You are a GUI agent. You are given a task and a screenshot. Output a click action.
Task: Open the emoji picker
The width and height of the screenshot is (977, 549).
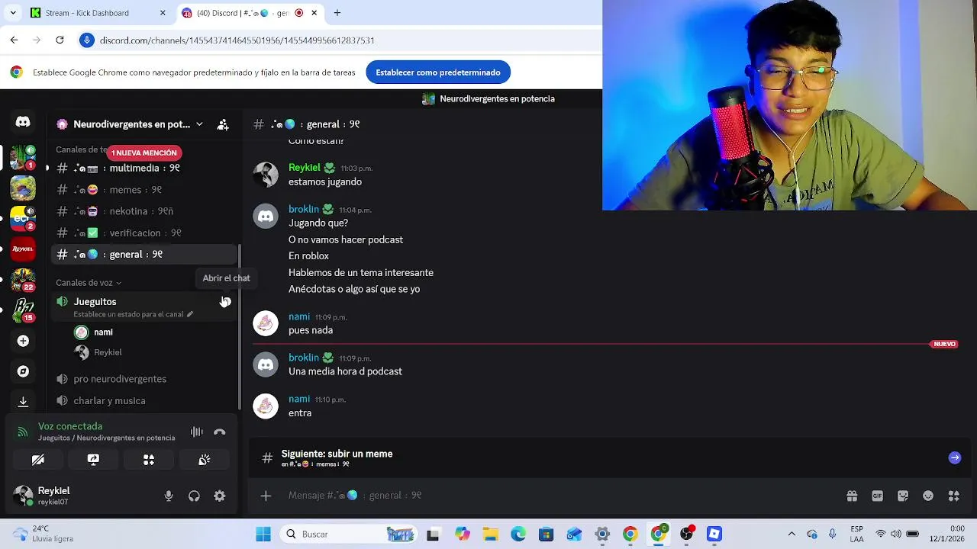[928, 496]
